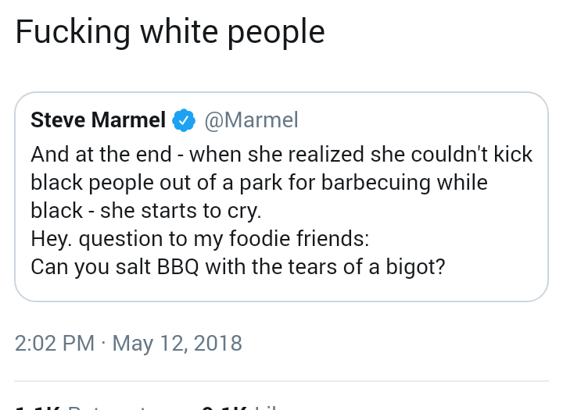Click the "Fucking white people" tweet text
This screenshot has width=563, height=410.
(x=170, y=32)
